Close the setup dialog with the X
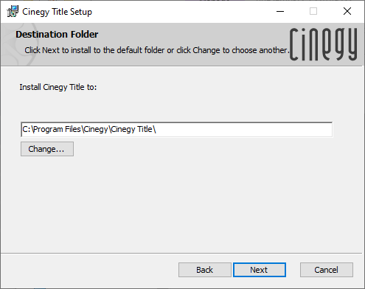The image size is (365, 289). [x=347, y=11]
